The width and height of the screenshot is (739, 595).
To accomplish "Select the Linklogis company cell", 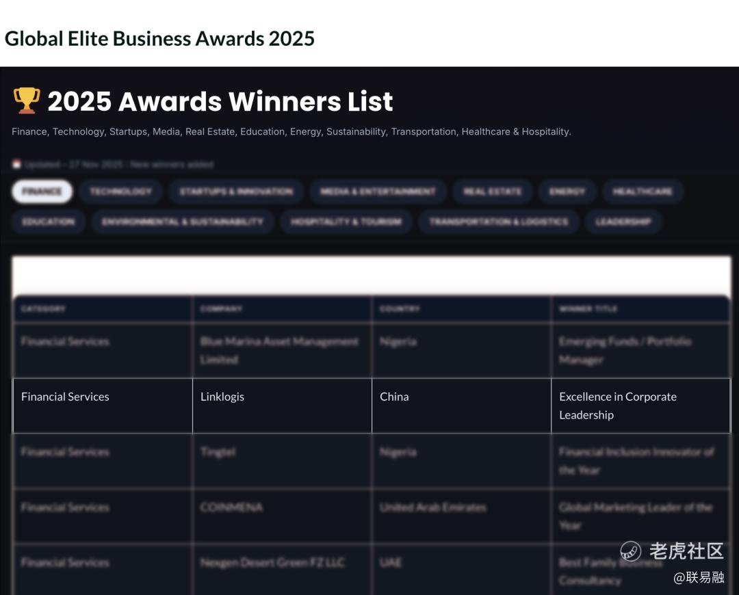I will (283, 406).
